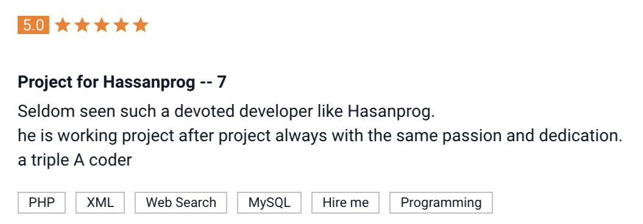Click the Hire me tag
The width and height of the screenshot is (643, 224).
pos(346,202)
